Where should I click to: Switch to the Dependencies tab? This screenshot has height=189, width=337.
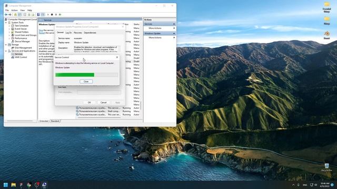(90, 33)
